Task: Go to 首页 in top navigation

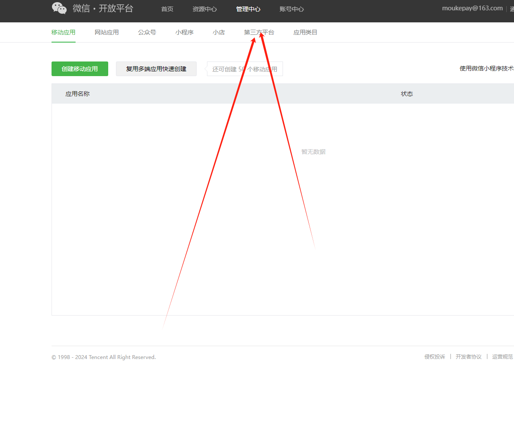Action: point(167,9)
